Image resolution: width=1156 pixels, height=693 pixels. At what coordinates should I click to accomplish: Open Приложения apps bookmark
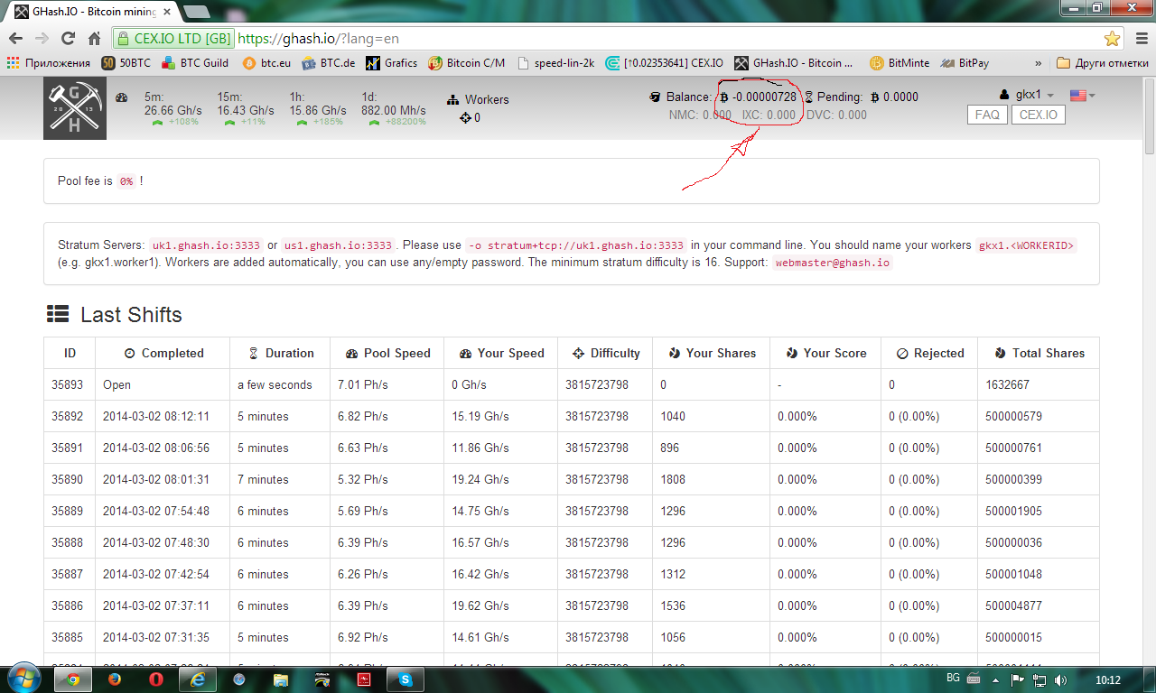(49, 63)
